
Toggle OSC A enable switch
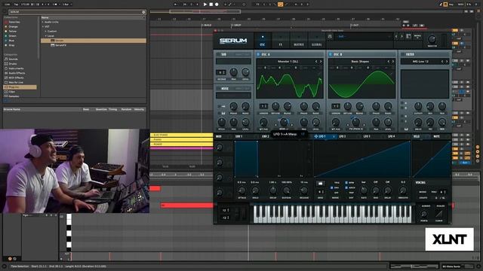(258, 54)
